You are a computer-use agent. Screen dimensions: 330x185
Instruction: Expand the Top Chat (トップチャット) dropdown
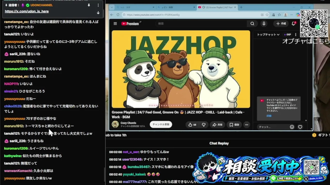click(x=268, y=34)
